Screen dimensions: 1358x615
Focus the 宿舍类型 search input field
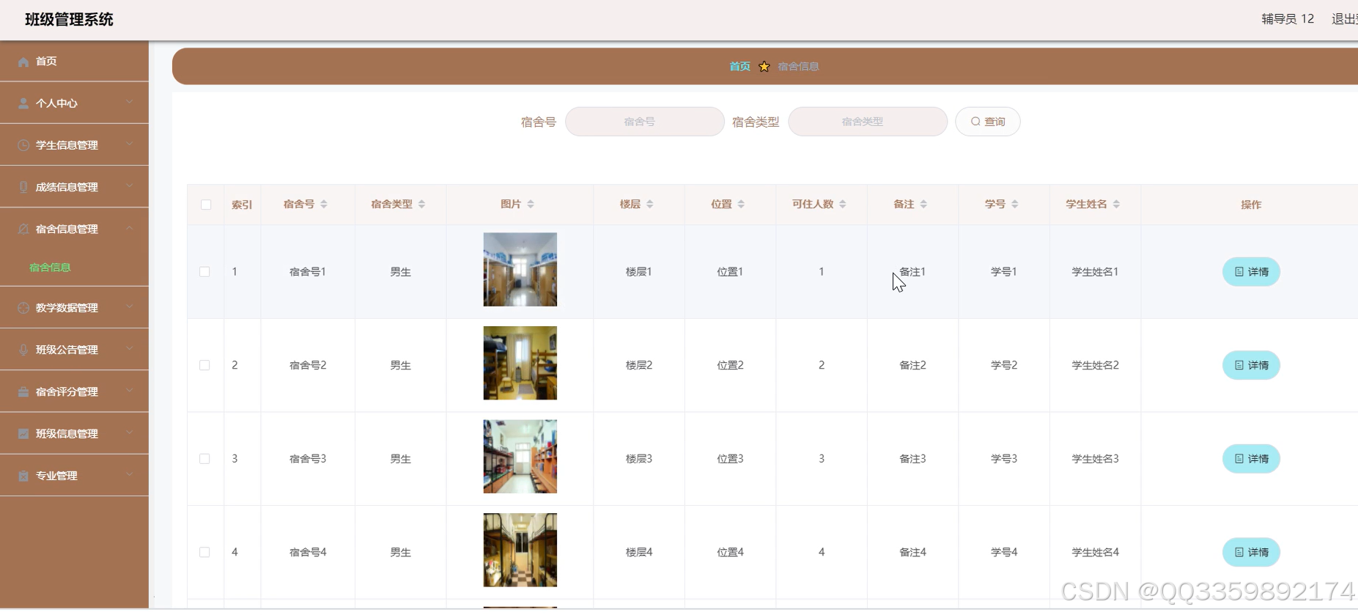coord(868,122)
